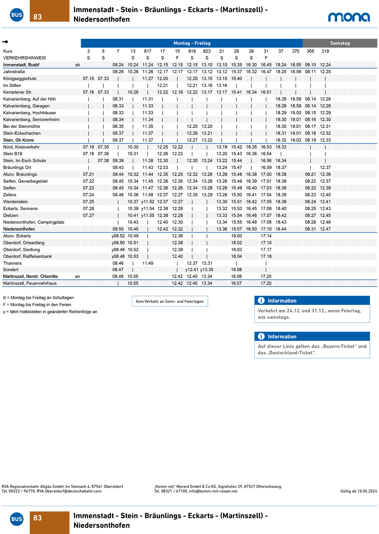Select 'Kalvarienberg, Seniorenheim' stop label
Image resolution: width=379 pixels, height=534 pixels.
(31, 119)
